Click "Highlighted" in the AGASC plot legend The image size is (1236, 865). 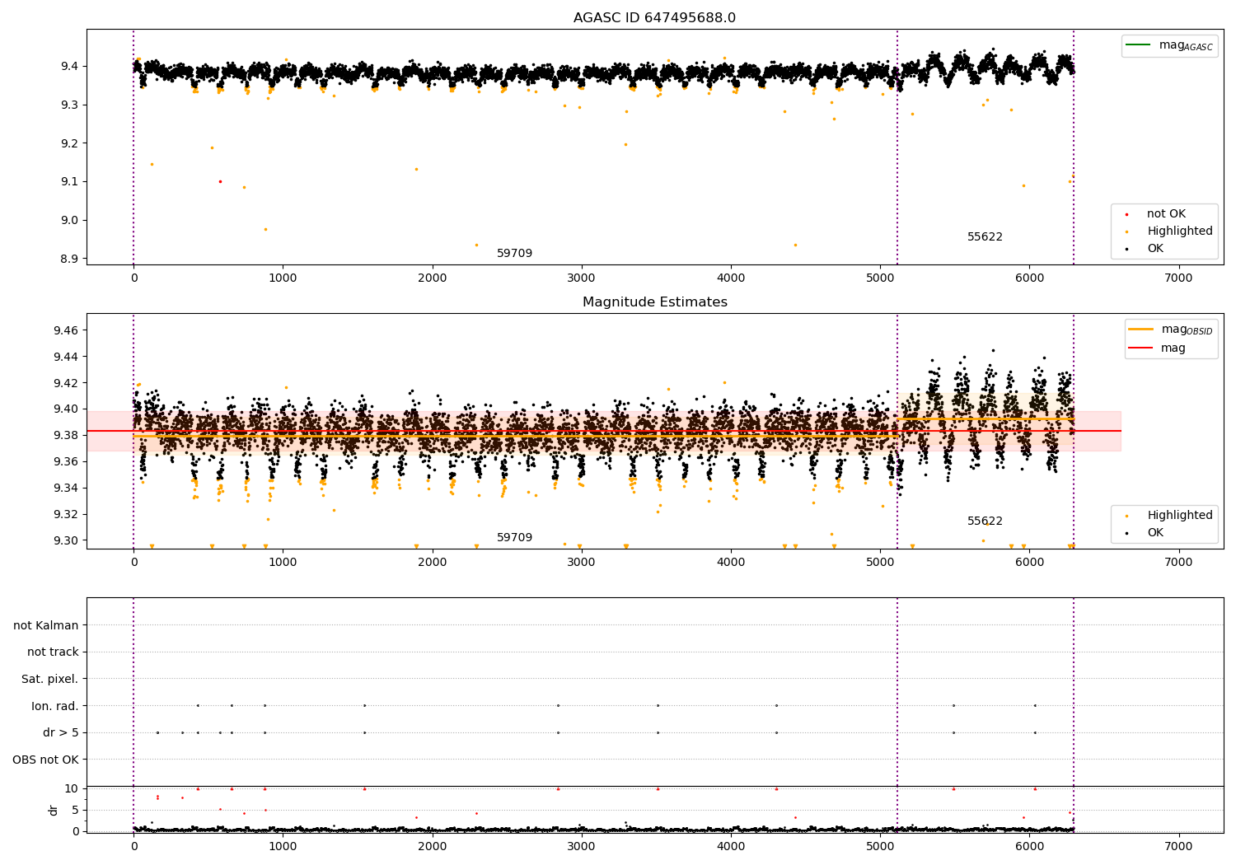(x=1180, y=231)
